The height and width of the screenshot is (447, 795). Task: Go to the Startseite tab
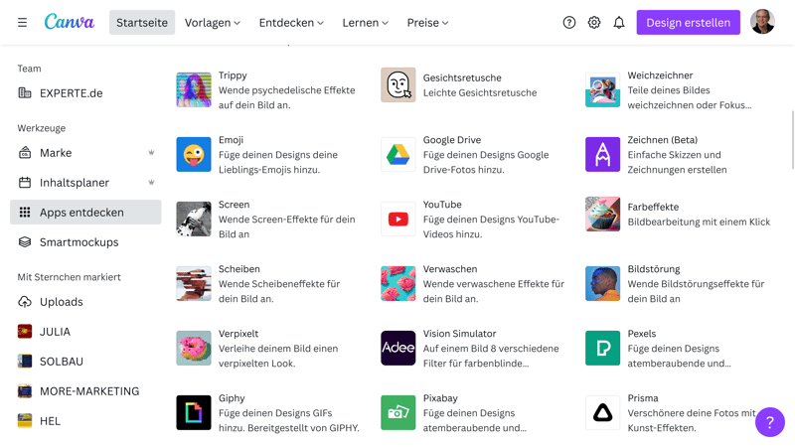click(142, 23)
